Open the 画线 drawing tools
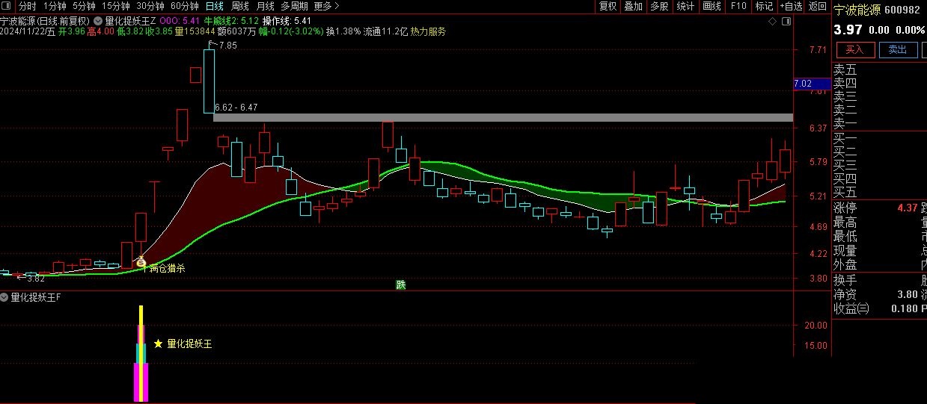 coord(712,6)
